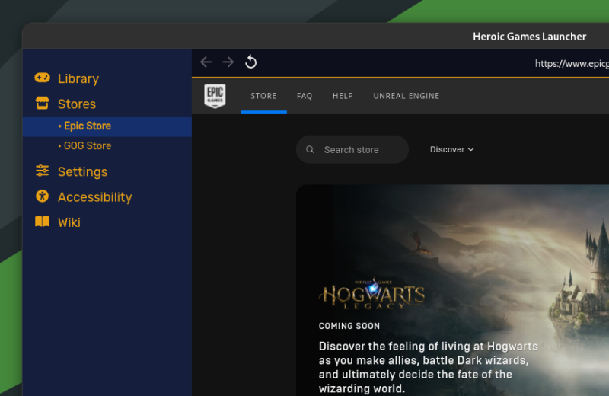Open the Library section

[78, 78]
